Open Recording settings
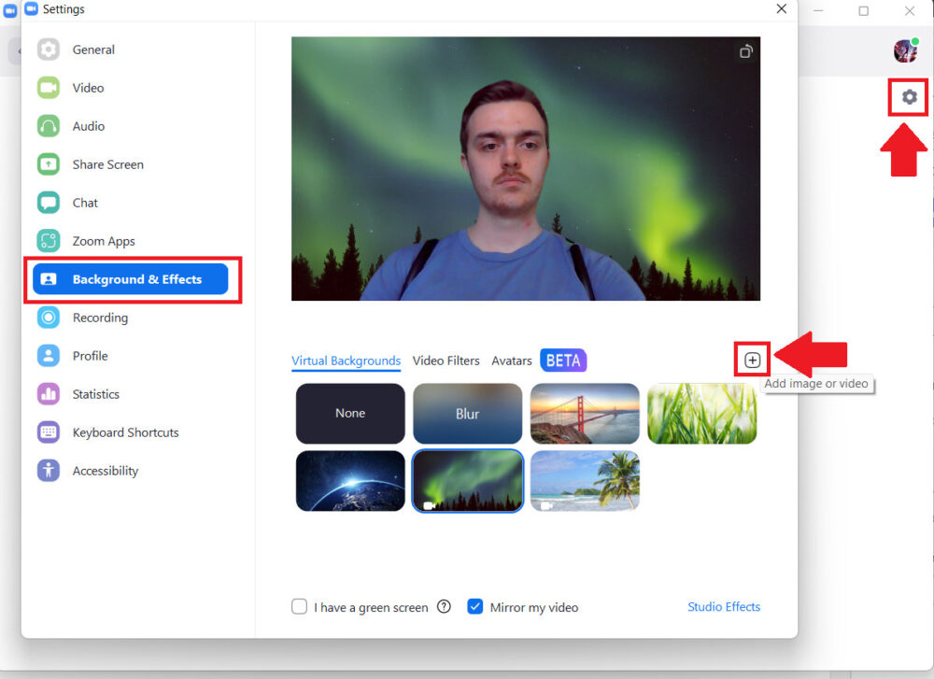Image resolution: width=934 pixels, height=679 pixels. pyautogui.click(x=100, y=318)
